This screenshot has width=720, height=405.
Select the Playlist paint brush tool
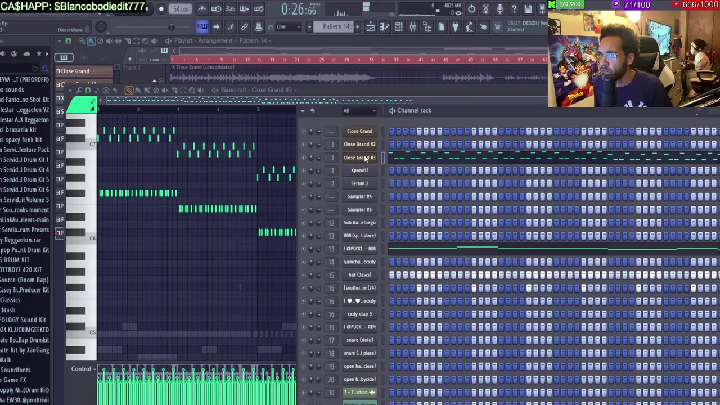pyautogui.click(x=91, y=41)
